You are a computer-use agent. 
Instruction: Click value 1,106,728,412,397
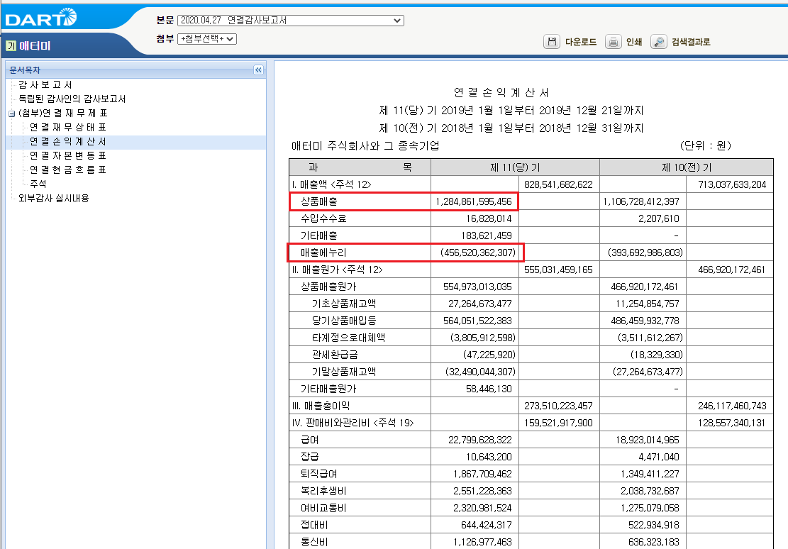[x=641, y=201]
